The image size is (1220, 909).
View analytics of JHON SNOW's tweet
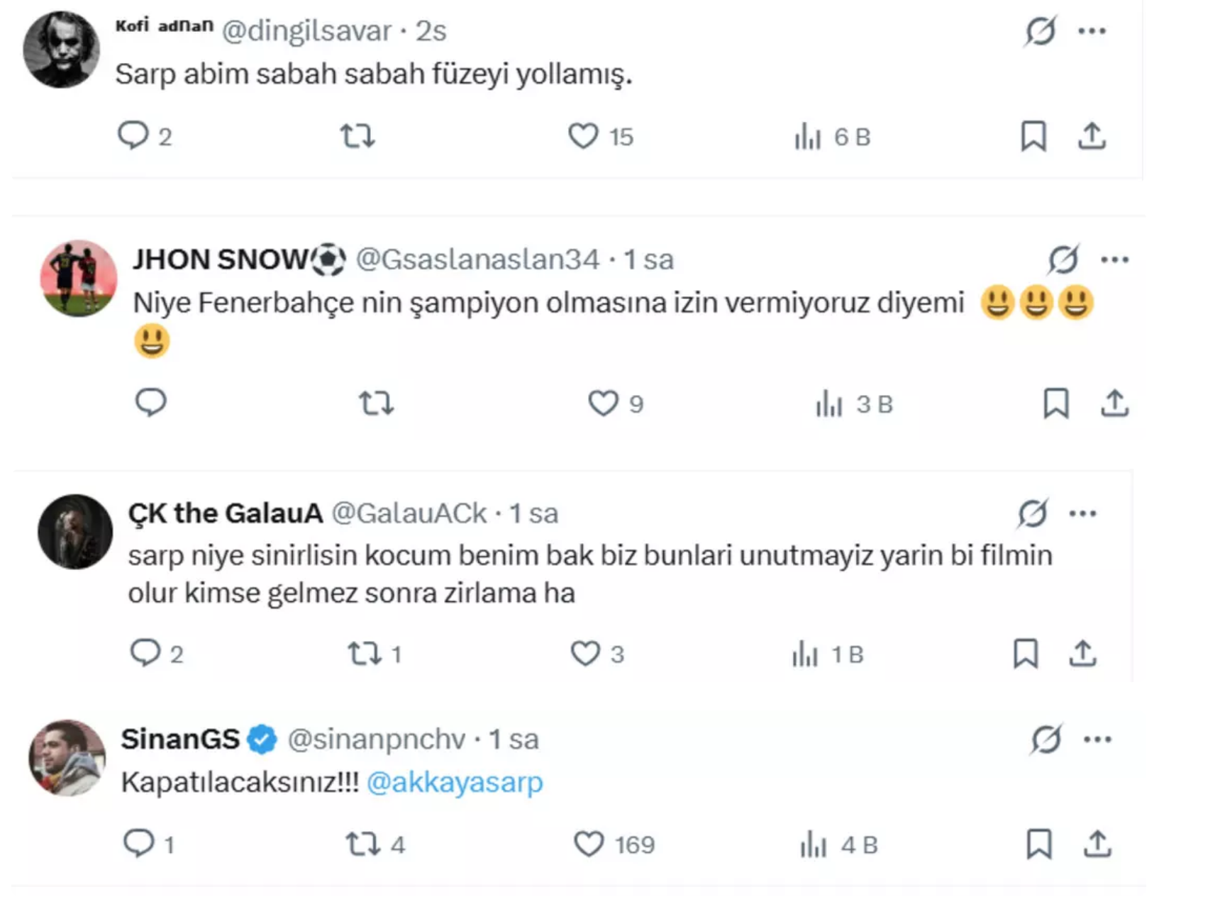pyautogui.click(x=828, y=404)
